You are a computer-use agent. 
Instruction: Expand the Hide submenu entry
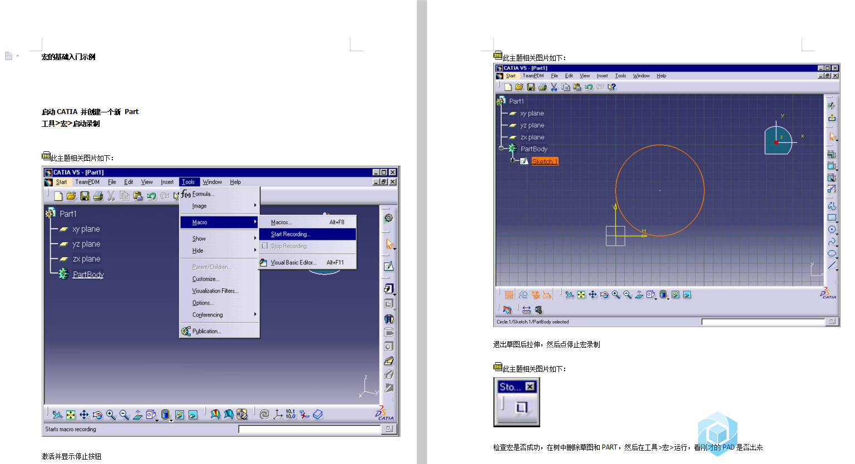[x=220, y=250]
